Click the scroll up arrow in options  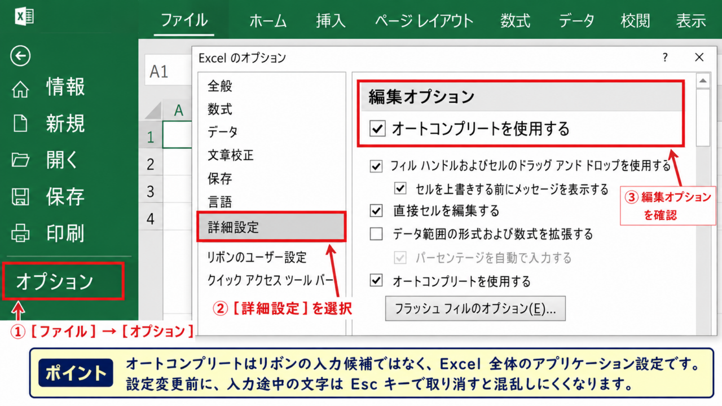(x=703, y=81)
